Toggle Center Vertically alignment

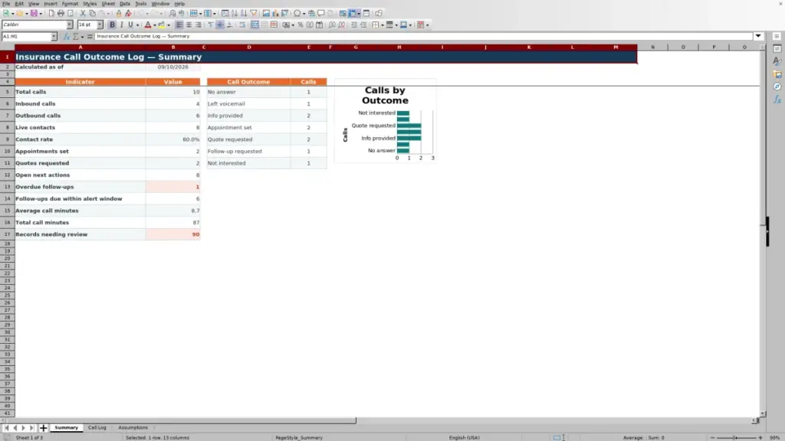(220, 25)
